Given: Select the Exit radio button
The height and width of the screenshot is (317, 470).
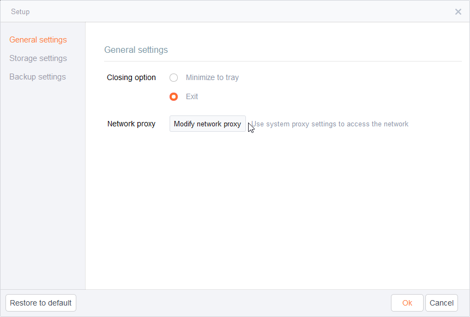Looking at the screenshot, I should [x=173, y=97].
